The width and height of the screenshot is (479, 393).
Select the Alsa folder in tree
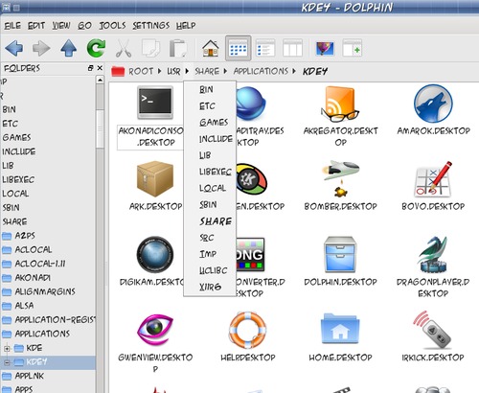point(24,306)
